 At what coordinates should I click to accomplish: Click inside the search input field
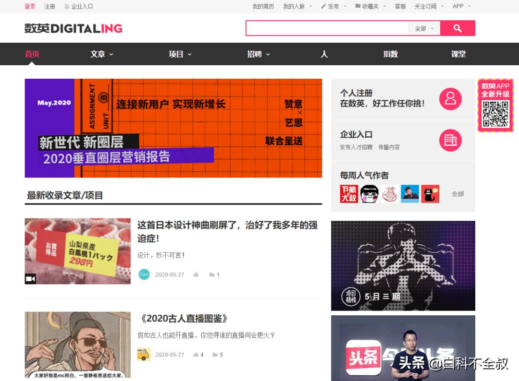tap(327, 28)
